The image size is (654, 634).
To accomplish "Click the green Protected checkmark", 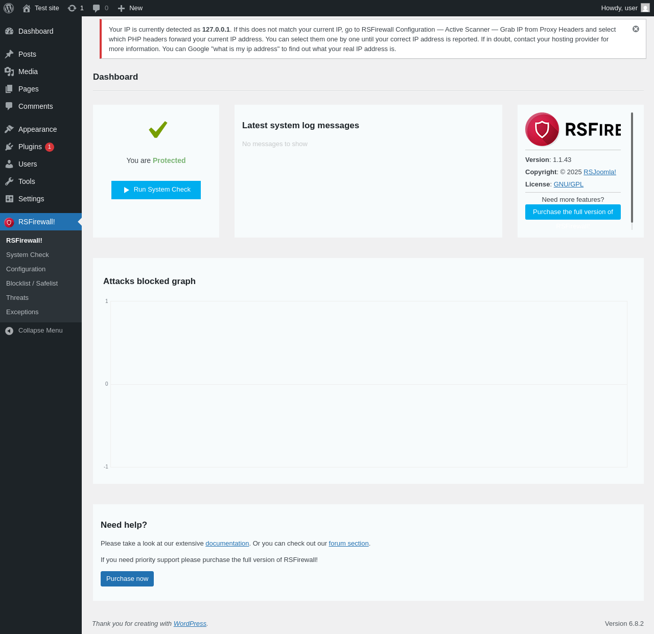I will [x=158, y=129].
